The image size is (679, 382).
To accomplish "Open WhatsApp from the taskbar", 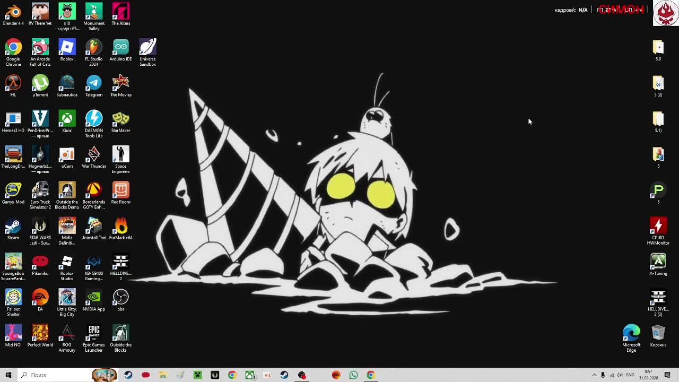I will point(353,375).
